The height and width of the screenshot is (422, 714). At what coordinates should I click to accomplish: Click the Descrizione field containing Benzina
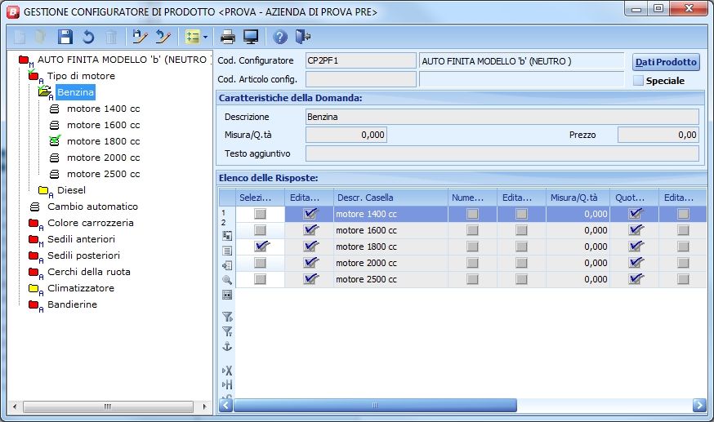coord(502,117)
